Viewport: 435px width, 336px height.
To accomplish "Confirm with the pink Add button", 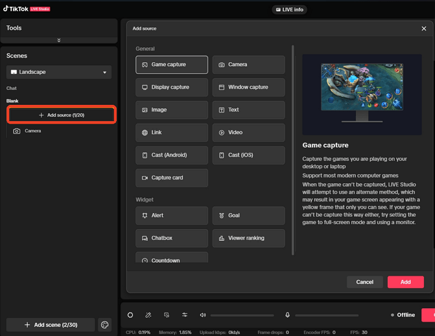I will [x=406, y=282].
